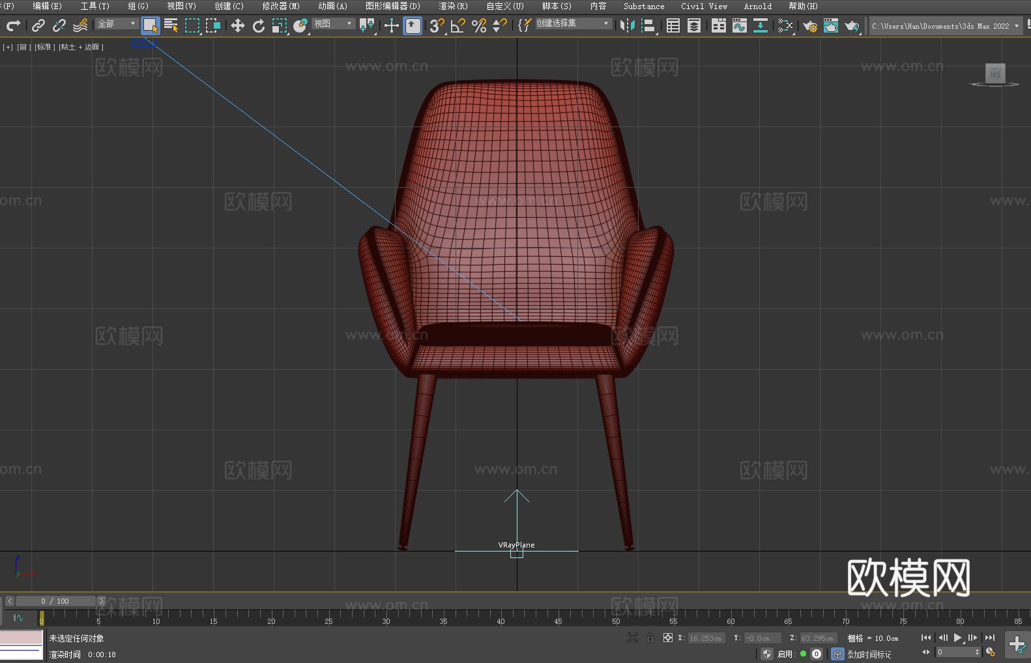Open the Select by Name list
Screen dimensions: 1031x663
(x=171, y=25)
